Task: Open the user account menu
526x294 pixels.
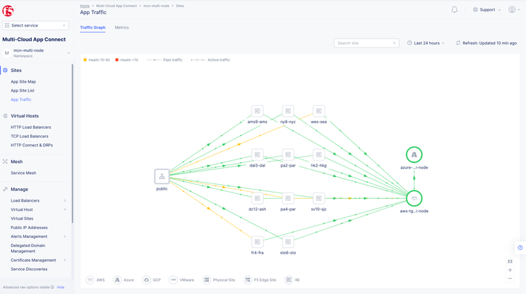Action: 514,10
